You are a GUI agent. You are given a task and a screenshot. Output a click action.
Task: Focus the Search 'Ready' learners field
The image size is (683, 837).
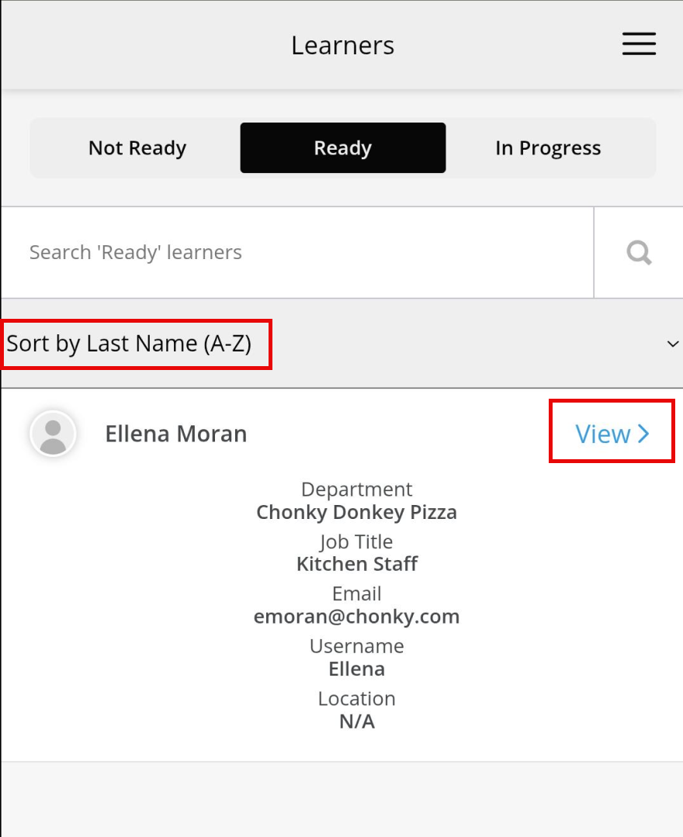(295, 253)
